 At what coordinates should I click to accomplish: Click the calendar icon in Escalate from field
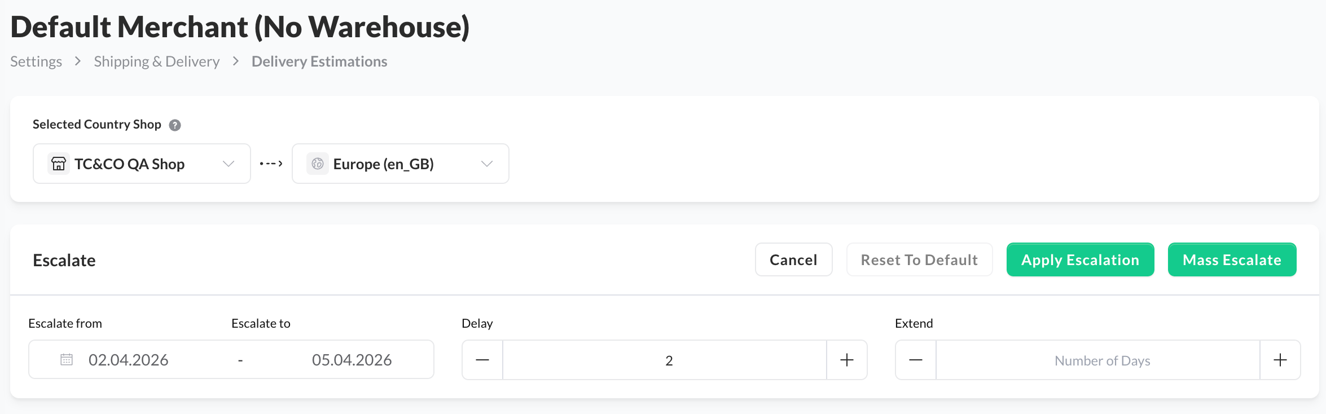(67, 359)
